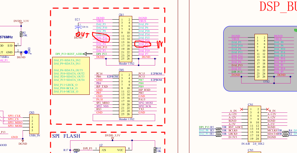Select the EC1 capacitor designator
The image size is (297, 153).
pos(77,20)
